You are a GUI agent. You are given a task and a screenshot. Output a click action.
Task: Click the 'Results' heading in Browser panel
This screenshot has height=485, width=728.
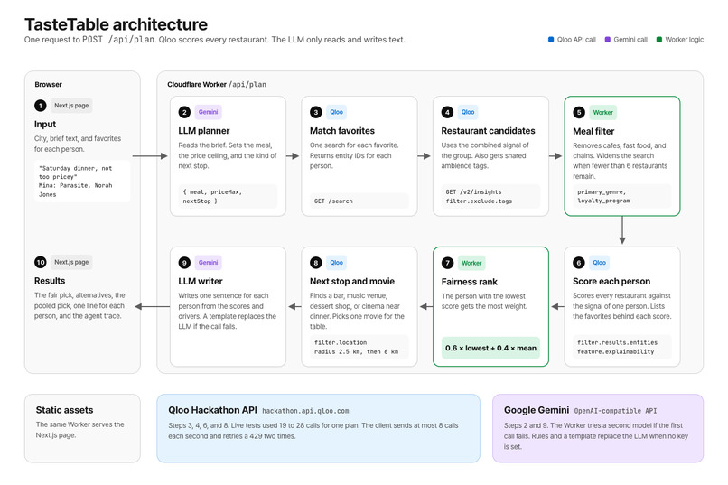tap(50, 281)
